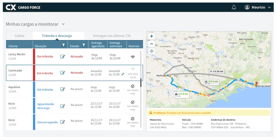The width and height of the screenshot is (276, 140).
Task: Click the Produto em desacordo warning banner
Action: pyautogui.click(x=209, y=113)
